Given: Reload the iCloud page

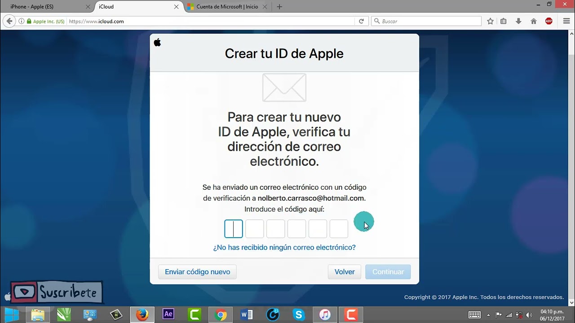Looking at the screenshot, I should click(x=361, y=21).
